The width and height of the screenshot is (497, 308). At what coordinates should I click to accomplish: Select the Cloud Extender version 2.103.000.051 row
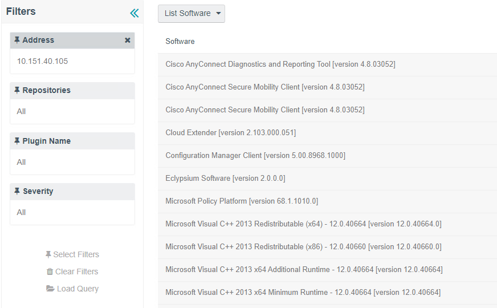coord(327,133)
